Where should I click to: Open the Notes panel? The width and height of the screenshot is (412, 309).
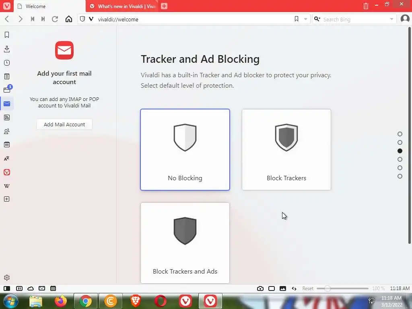(x=7, y=76)
